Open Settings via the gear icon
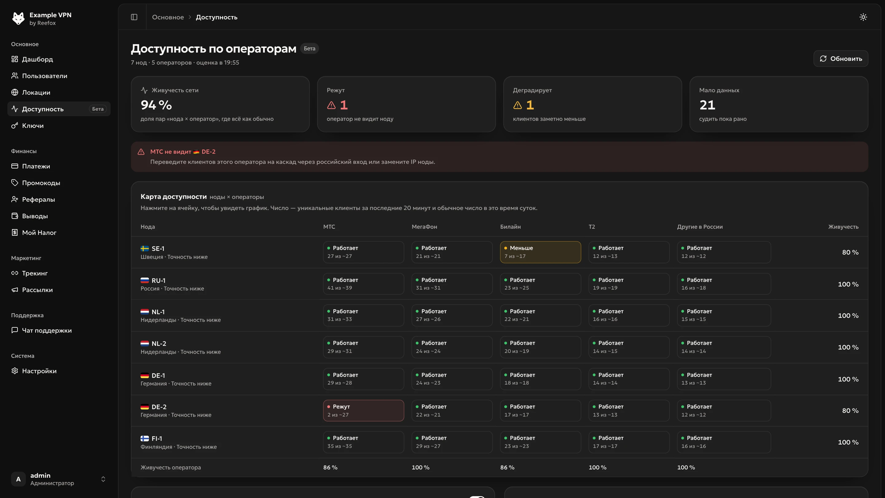 click(14, 371)
